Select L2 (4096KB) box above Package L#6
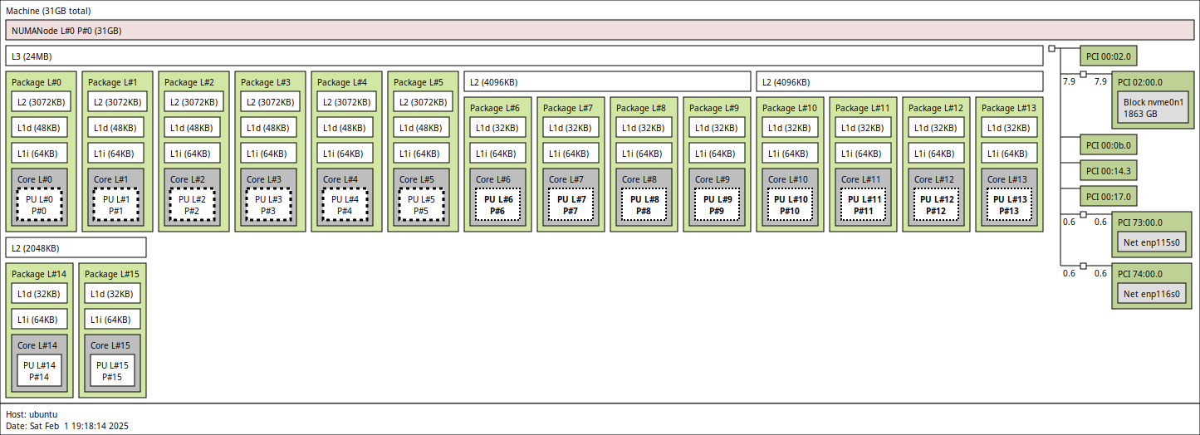Screen dimensions: 1200x435 (x=607, y=81)
